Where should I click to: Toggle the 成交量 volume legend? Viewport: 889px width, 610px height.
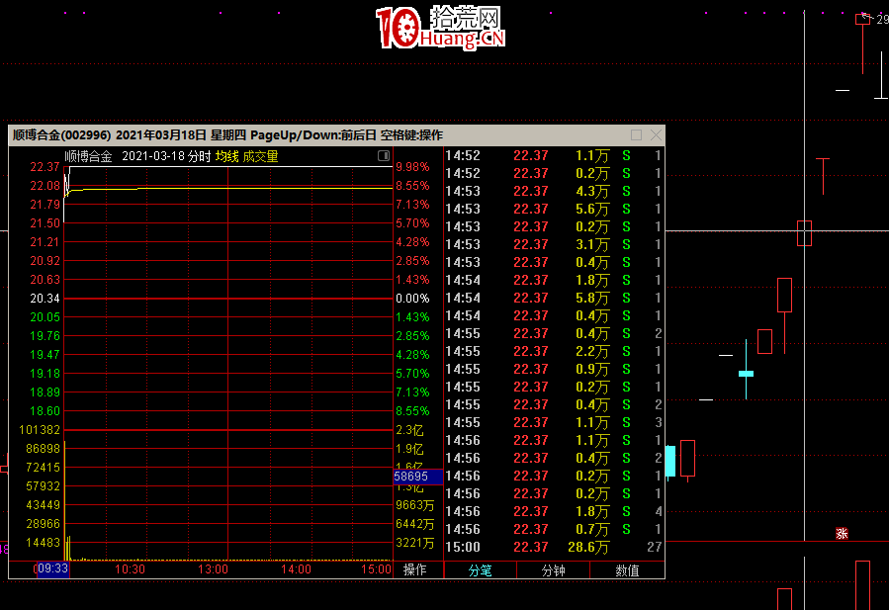tap(260, 156)
